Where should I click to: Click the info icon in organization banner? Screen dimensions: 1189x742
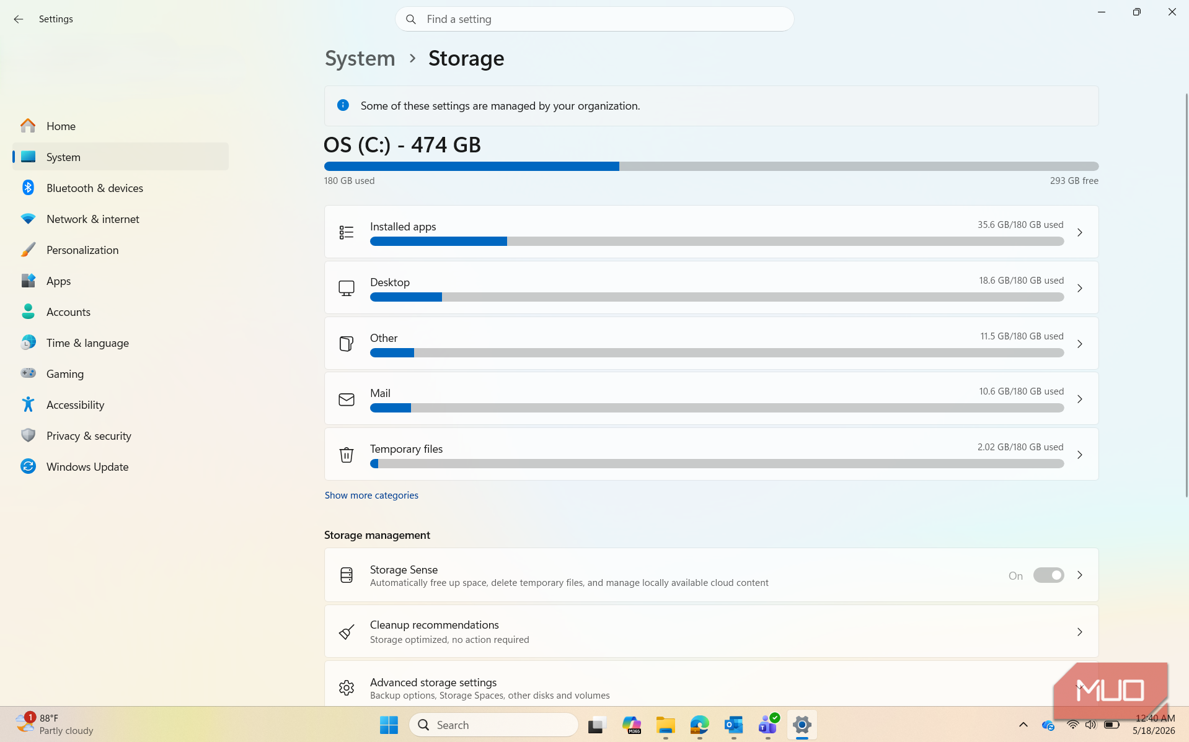(343, 105)
